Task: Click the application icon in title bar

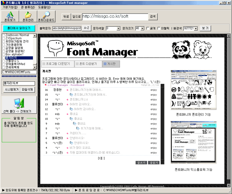Action: 3,3
